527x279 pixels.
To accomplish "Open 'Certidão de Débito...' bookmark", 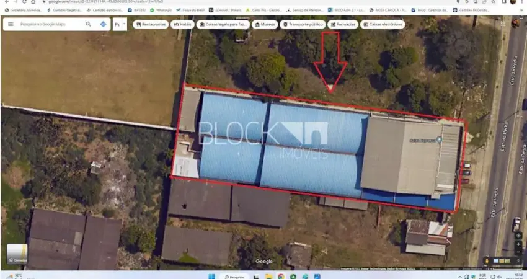I will [x=471, y=11].
